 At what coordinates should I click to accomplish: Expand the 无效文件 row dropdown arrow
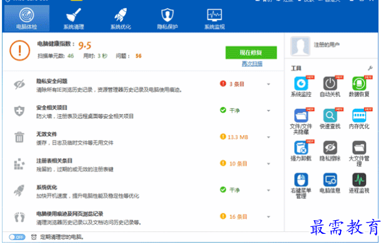tap(269, 138)
